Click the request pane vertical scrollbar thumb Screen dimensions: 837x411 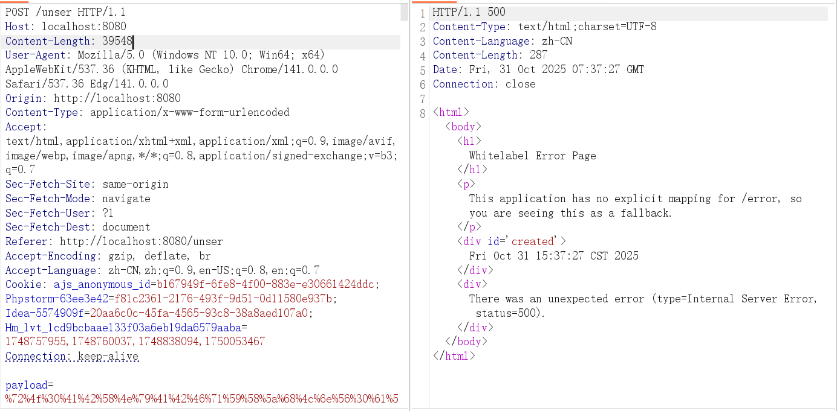coord(404,12)
